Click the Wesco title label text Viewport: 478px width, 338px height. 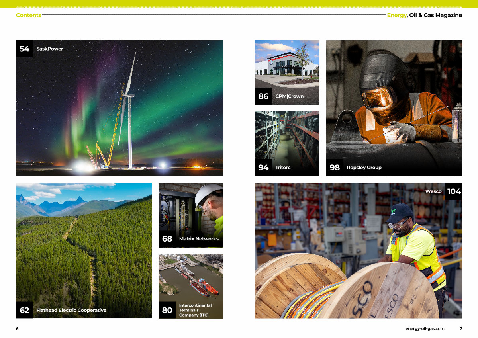[x=433, y=191]
